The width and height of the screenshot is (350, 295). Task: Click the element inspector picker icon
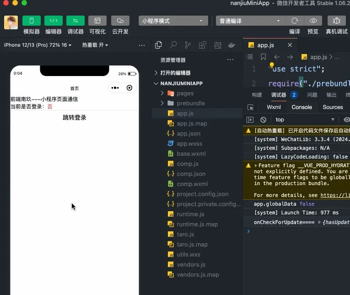point(250,107)
